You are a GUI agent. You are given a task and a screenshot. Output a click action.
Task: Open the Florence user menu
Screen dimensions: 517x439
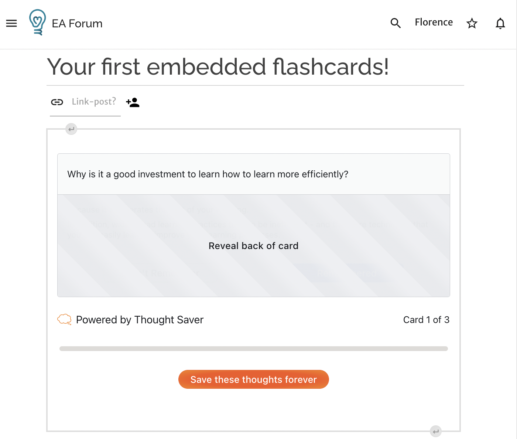[434, 22]
